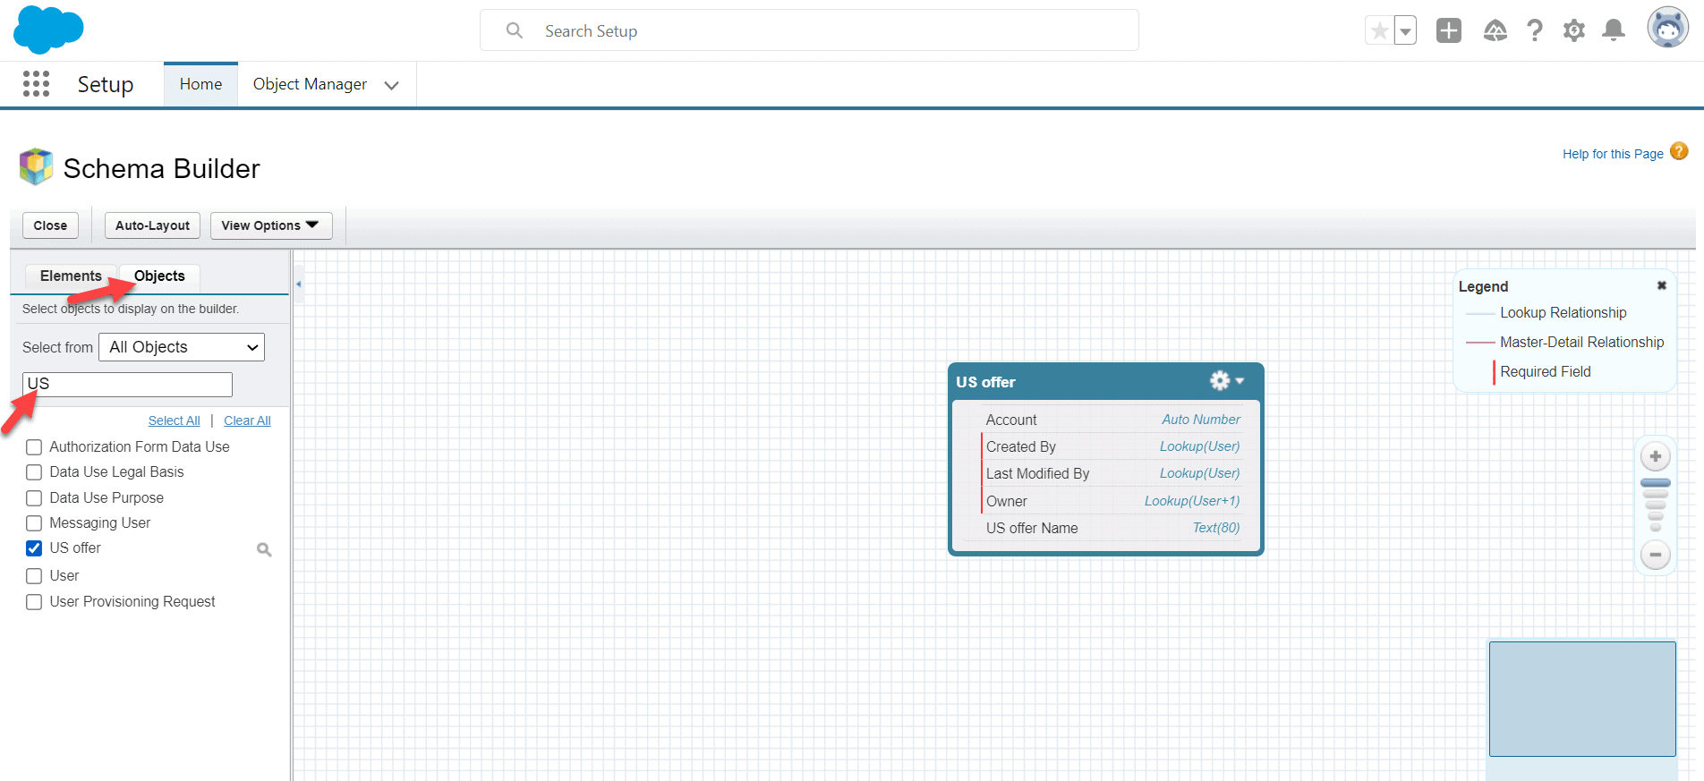Image resolution: width=1704 pixels, height=781 pixels.
Task: Open the help question mark icon
Action: (x=1535, y=30)
